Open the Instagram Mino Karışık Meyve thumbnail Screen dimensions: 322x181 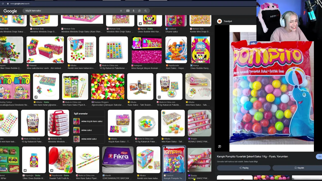147,50
